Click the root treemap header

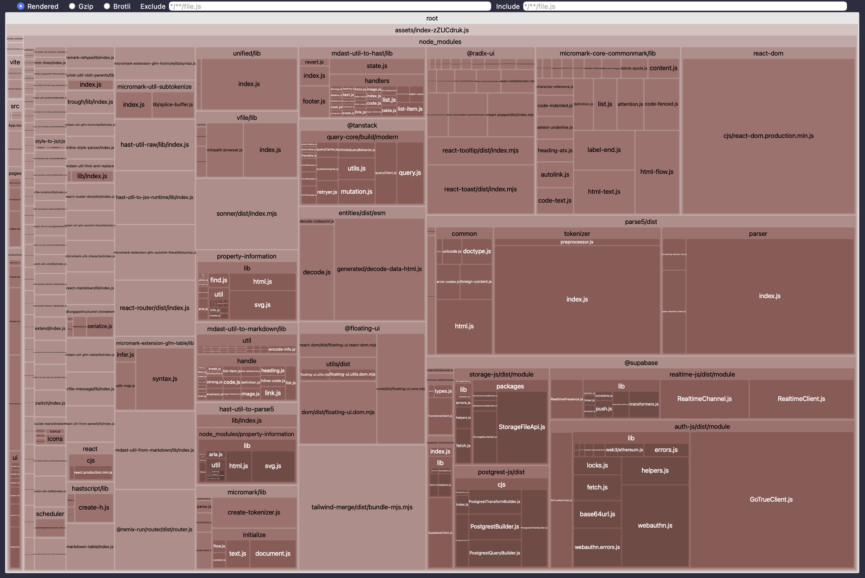click(x=432, y=18)
